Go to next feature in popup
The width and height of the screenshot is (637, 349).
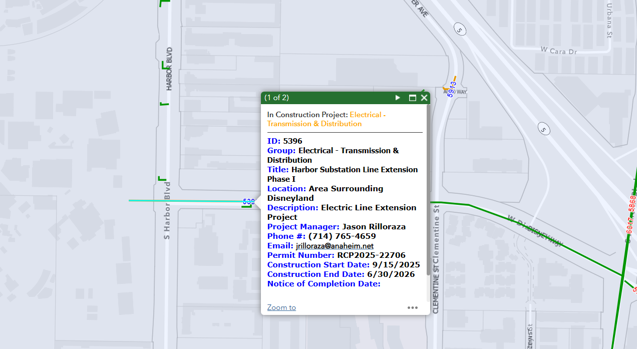coord(398,98)
